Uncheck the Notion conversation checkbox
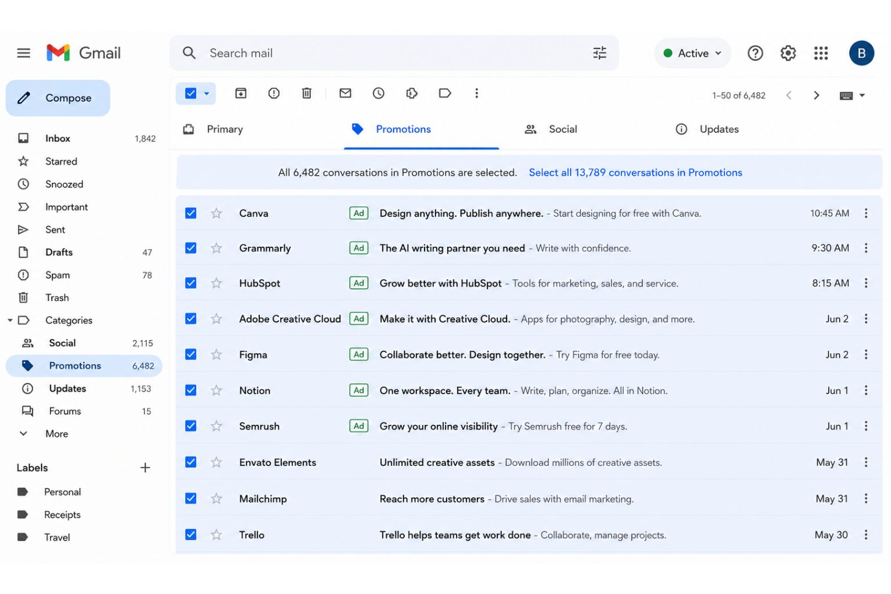The width and height of the screenshot is (891, 594). 191,390
